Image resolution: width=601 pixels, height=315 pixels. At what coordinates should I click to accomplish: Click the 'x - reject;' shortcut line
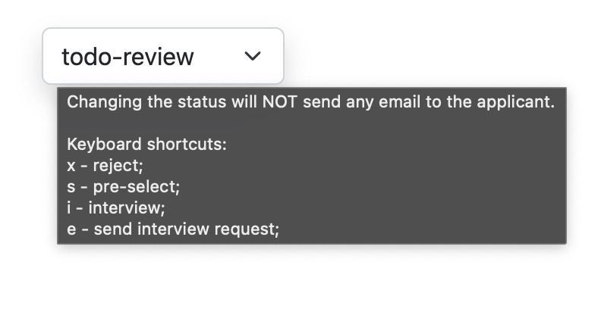tap(105, 165)
